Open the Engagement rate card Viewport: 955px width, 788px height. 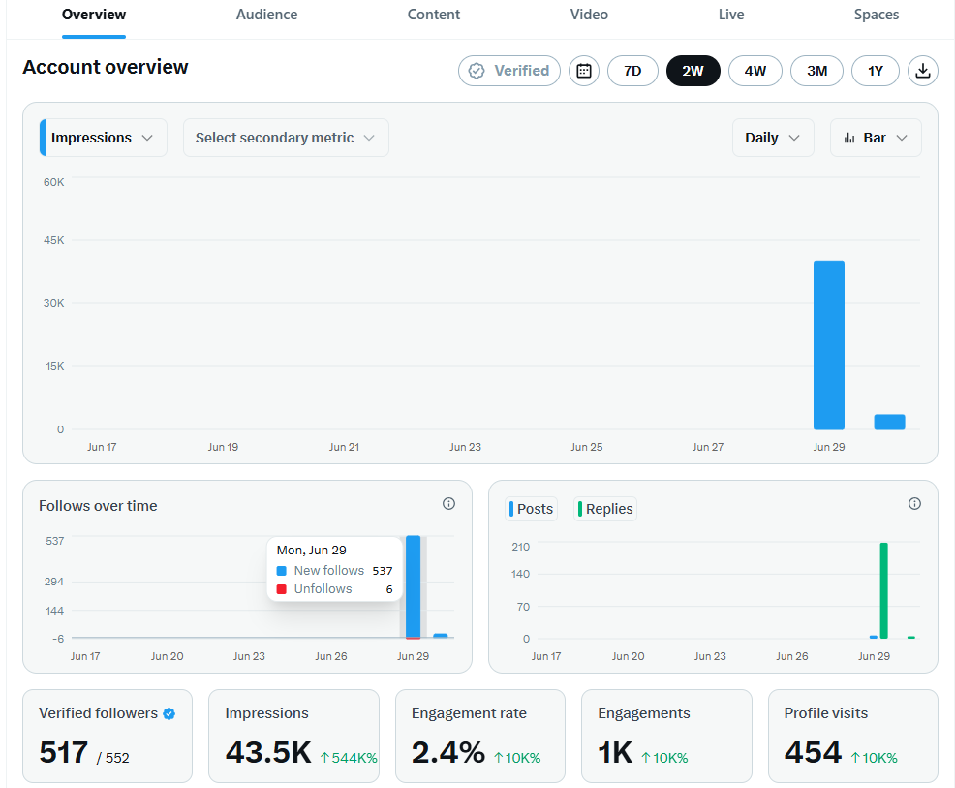480,737
